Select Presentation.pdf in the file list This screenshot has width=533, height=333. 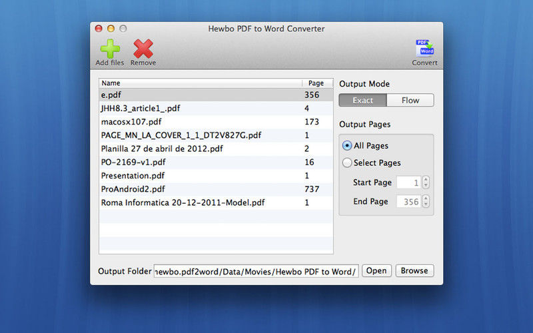click(x=216, y=176)
